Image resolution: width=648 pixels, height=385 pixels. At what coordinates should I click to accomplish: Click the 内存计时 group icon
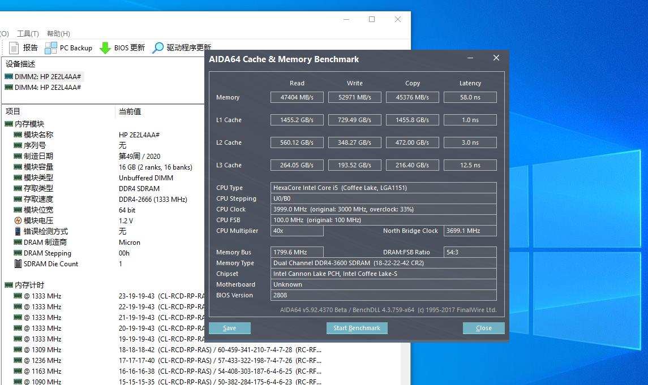(x=8, y=285)
